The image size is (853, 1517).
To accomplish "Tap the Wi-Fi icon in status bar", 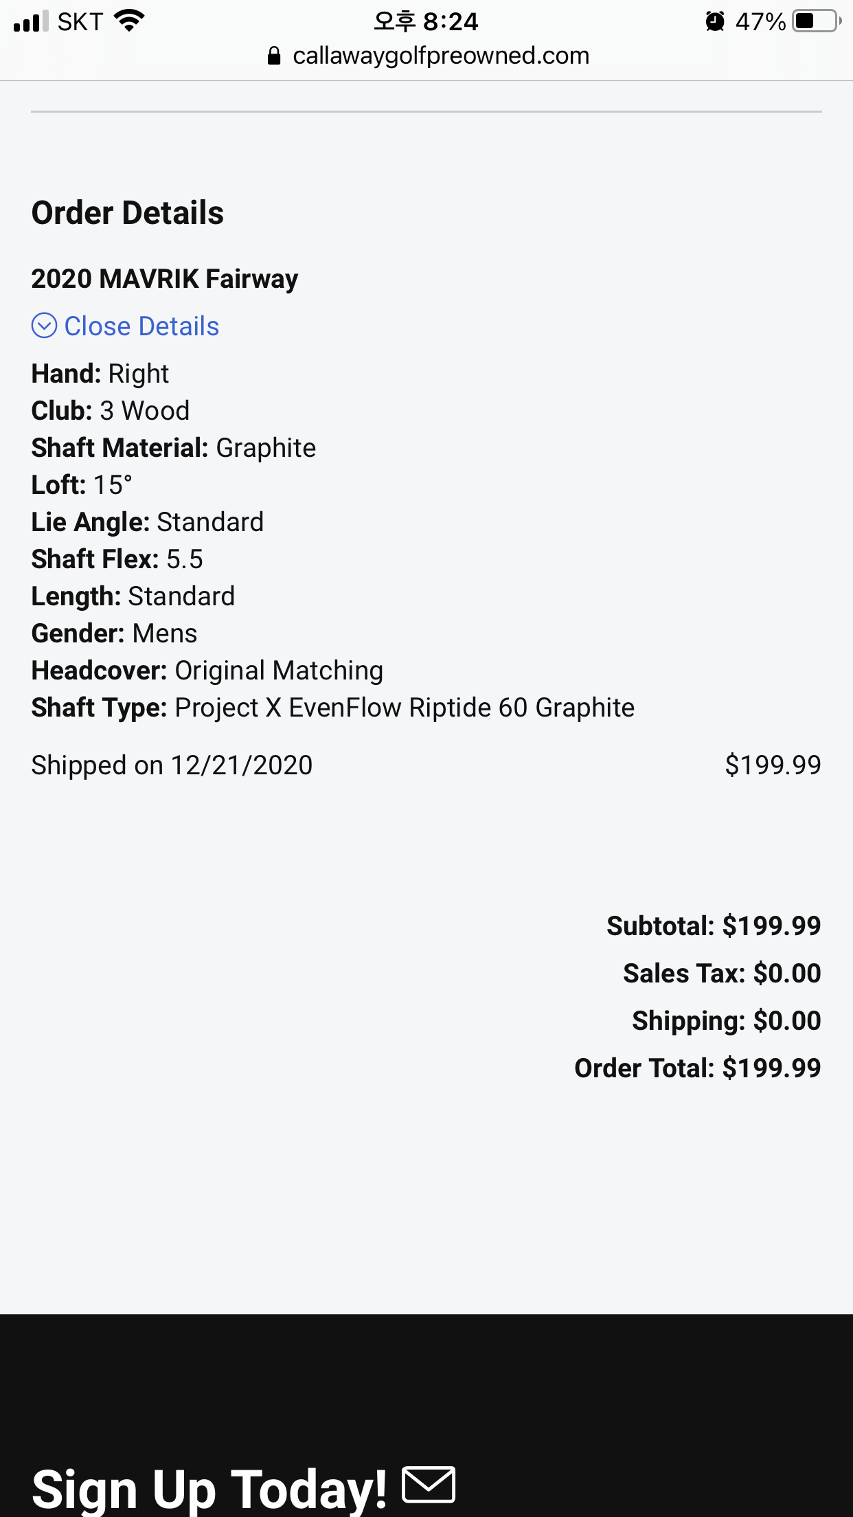I will pos(129,21).
